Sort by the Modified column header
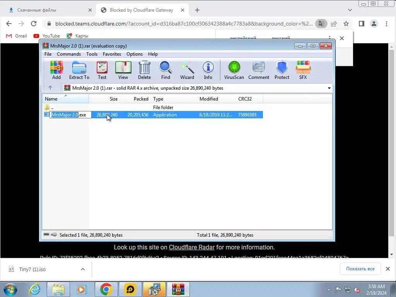Viewport: 396px width, 297px height. (x=216, y=99)
